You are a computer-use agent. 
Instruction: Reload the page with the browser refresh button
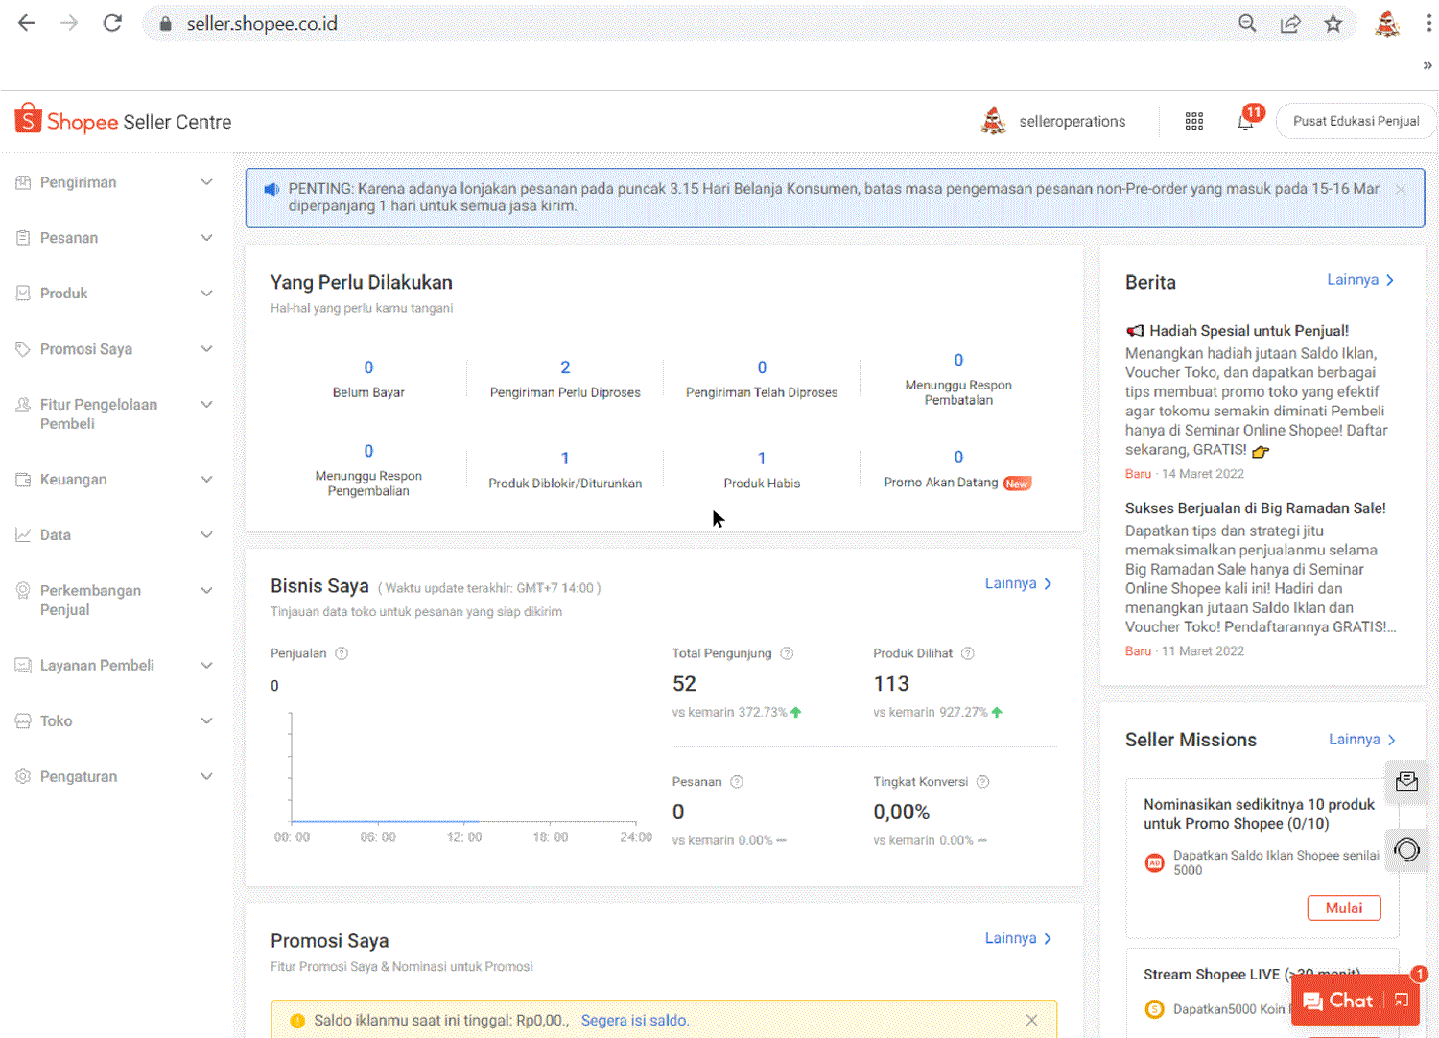coord(112,24)
